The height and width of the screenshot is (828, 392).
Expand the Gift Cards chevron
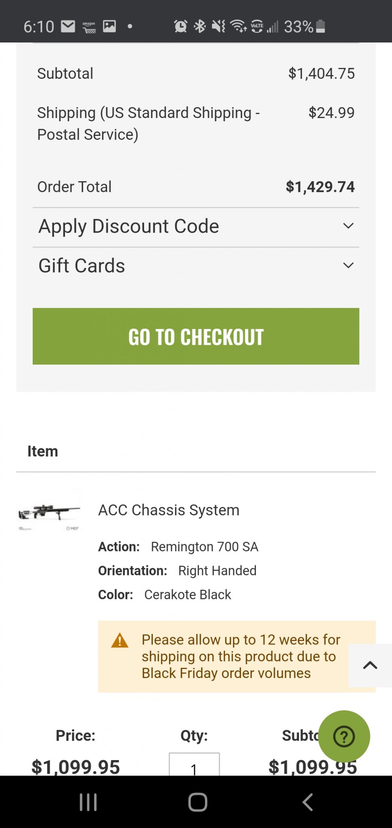click(x=348, y=266)
